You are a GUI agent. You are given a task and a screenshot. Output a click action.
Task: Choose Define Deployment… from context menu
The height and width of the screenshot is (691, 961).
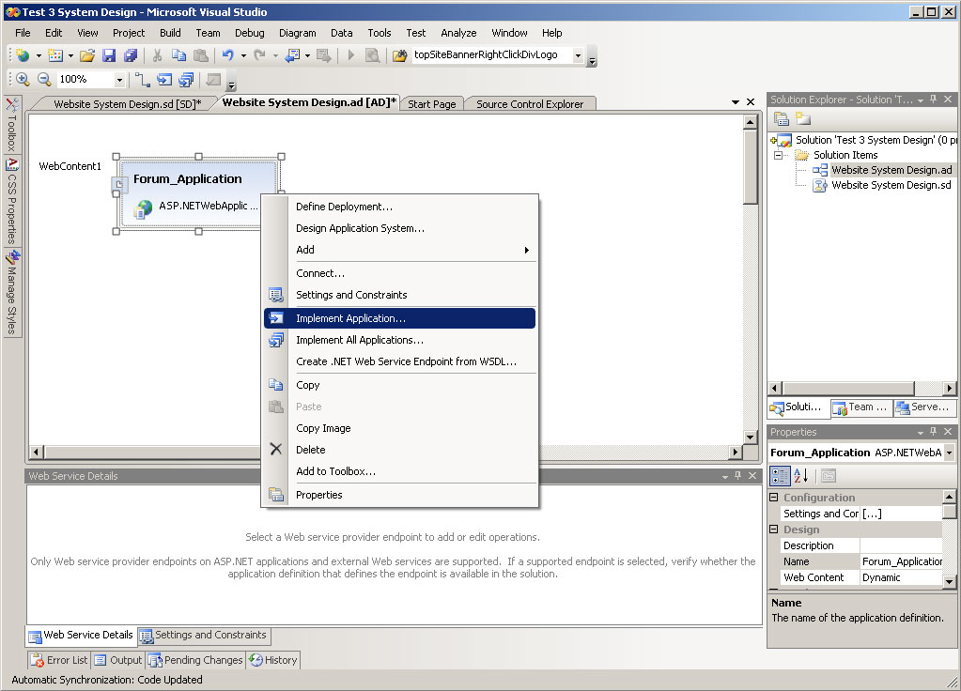[x=399, y=207]
